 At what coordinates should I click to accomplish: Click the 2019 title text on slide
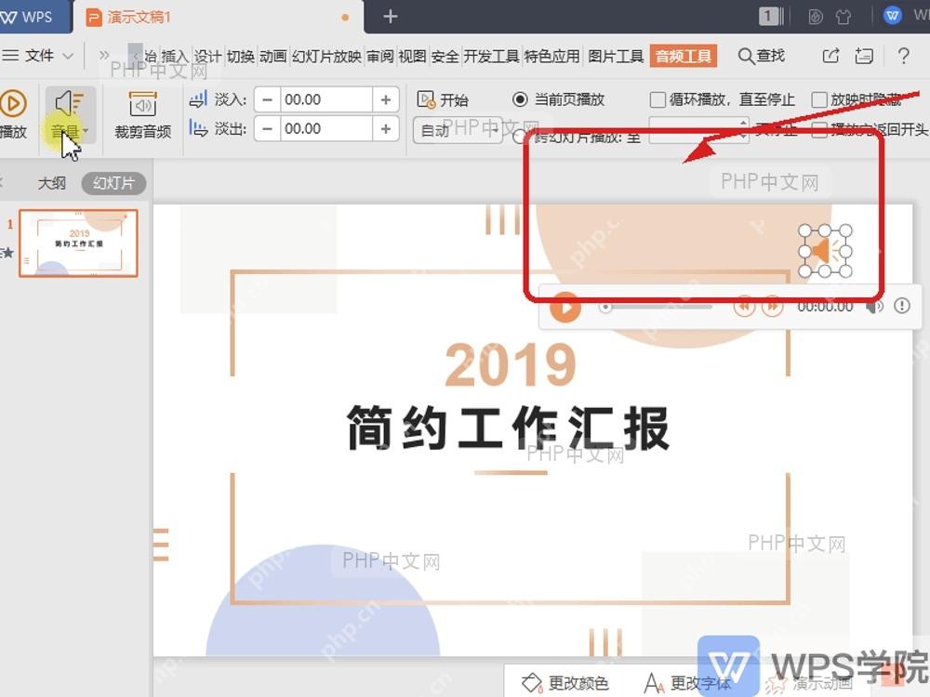pos(510,365)
